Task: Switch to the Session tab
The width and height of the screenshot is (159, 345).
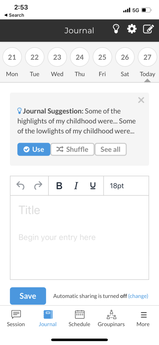Action: click(16, 318)
